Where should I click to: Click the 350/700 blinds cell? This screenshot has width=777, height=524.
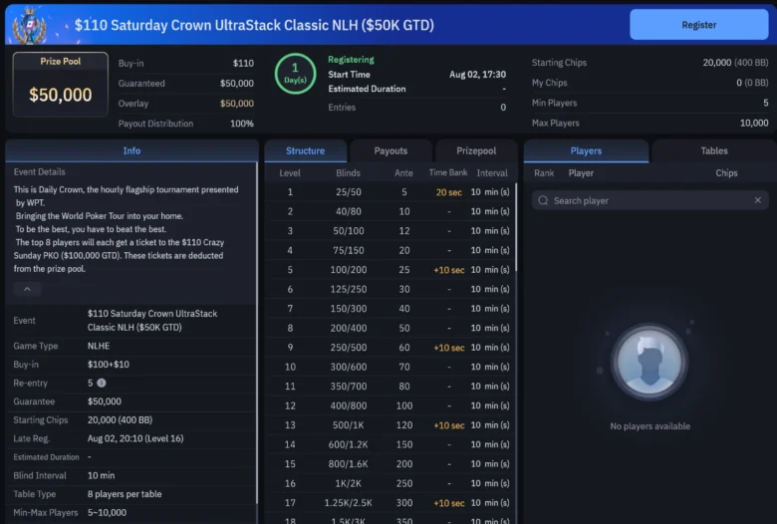(x=349, y=387)
